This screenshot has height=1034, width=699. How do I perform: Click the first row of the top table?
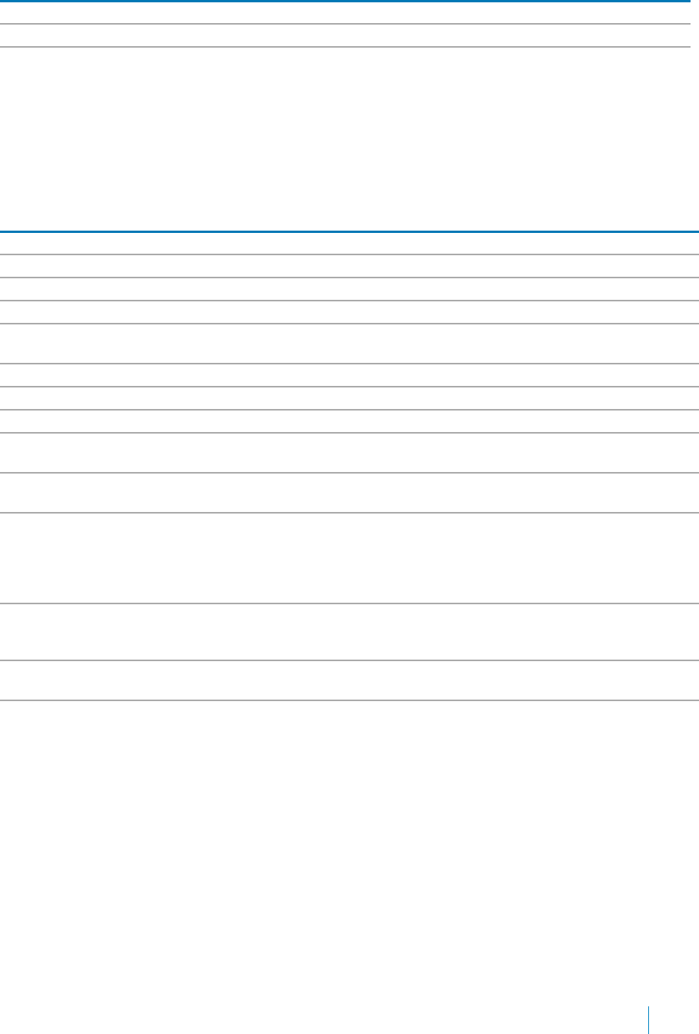pos(345,13)
